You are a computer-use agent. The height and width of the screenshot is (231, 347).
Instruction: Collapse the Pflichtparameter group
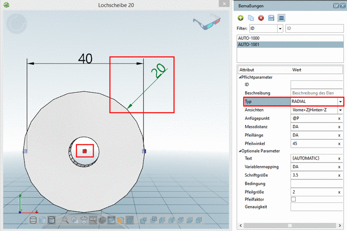240,77
